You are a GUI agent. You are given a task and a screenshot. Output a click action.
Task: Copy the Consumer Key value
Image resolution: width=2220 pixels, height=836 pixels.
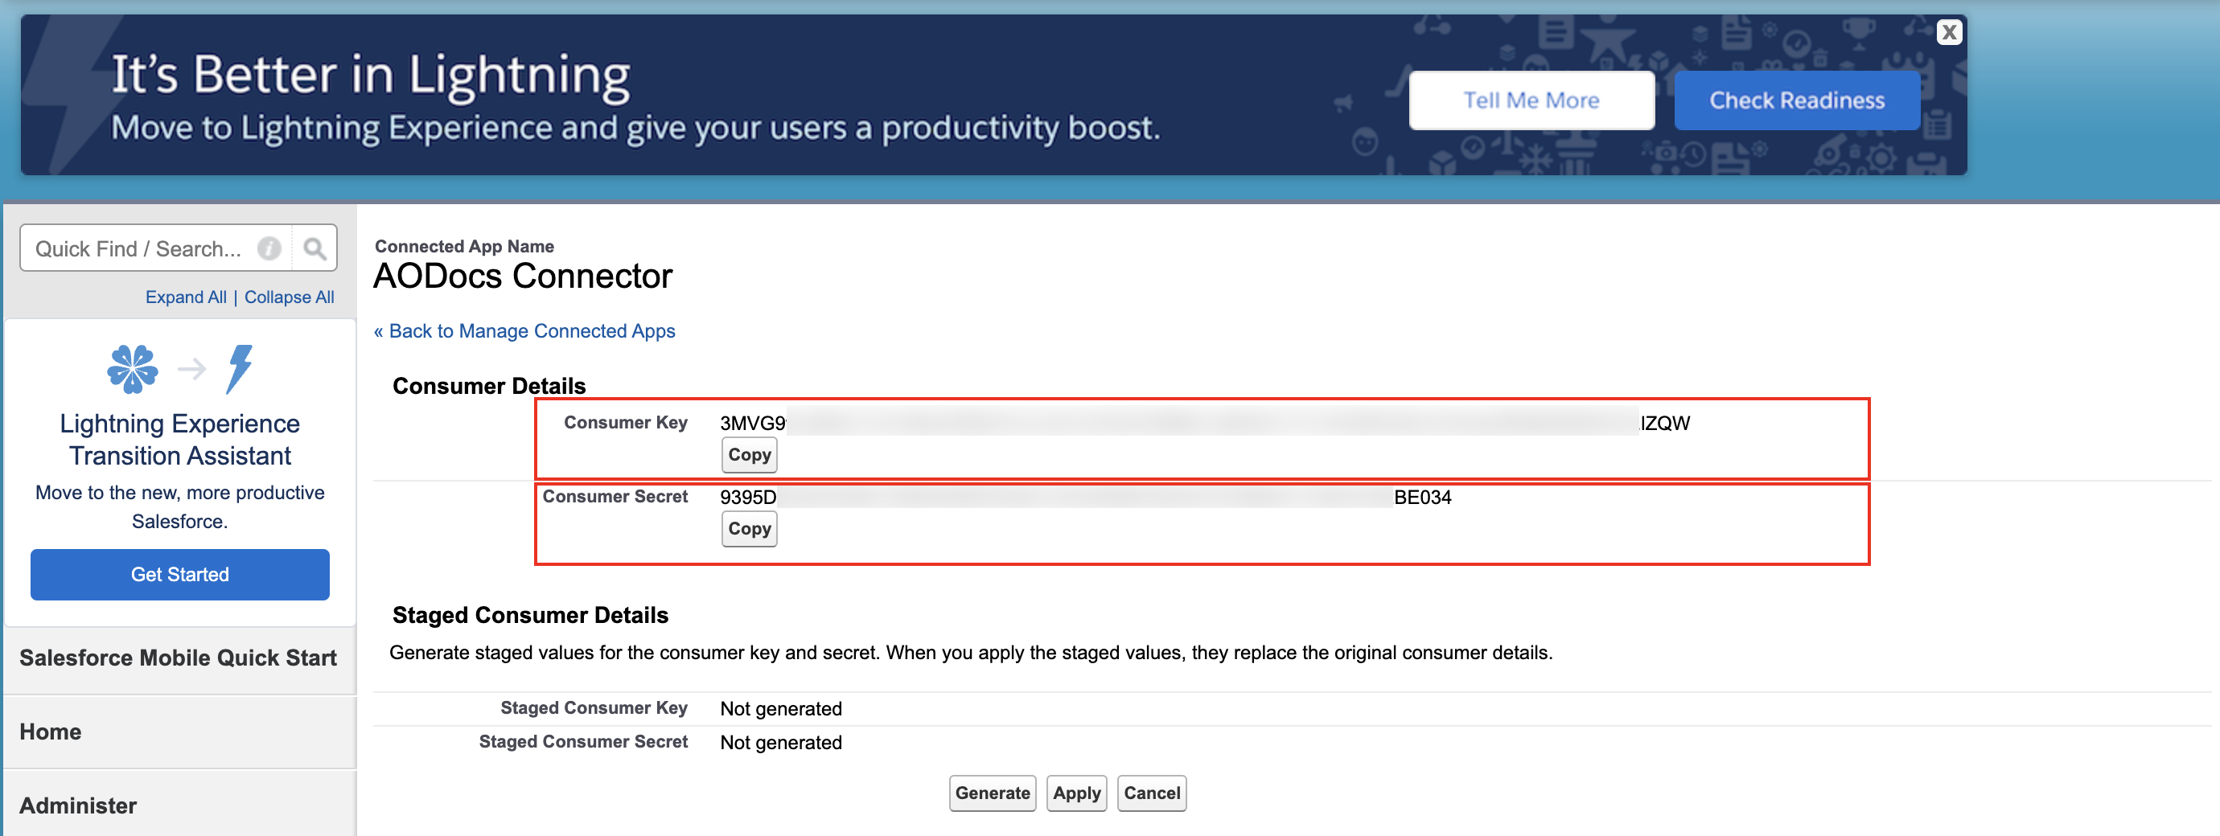[749, 455]
